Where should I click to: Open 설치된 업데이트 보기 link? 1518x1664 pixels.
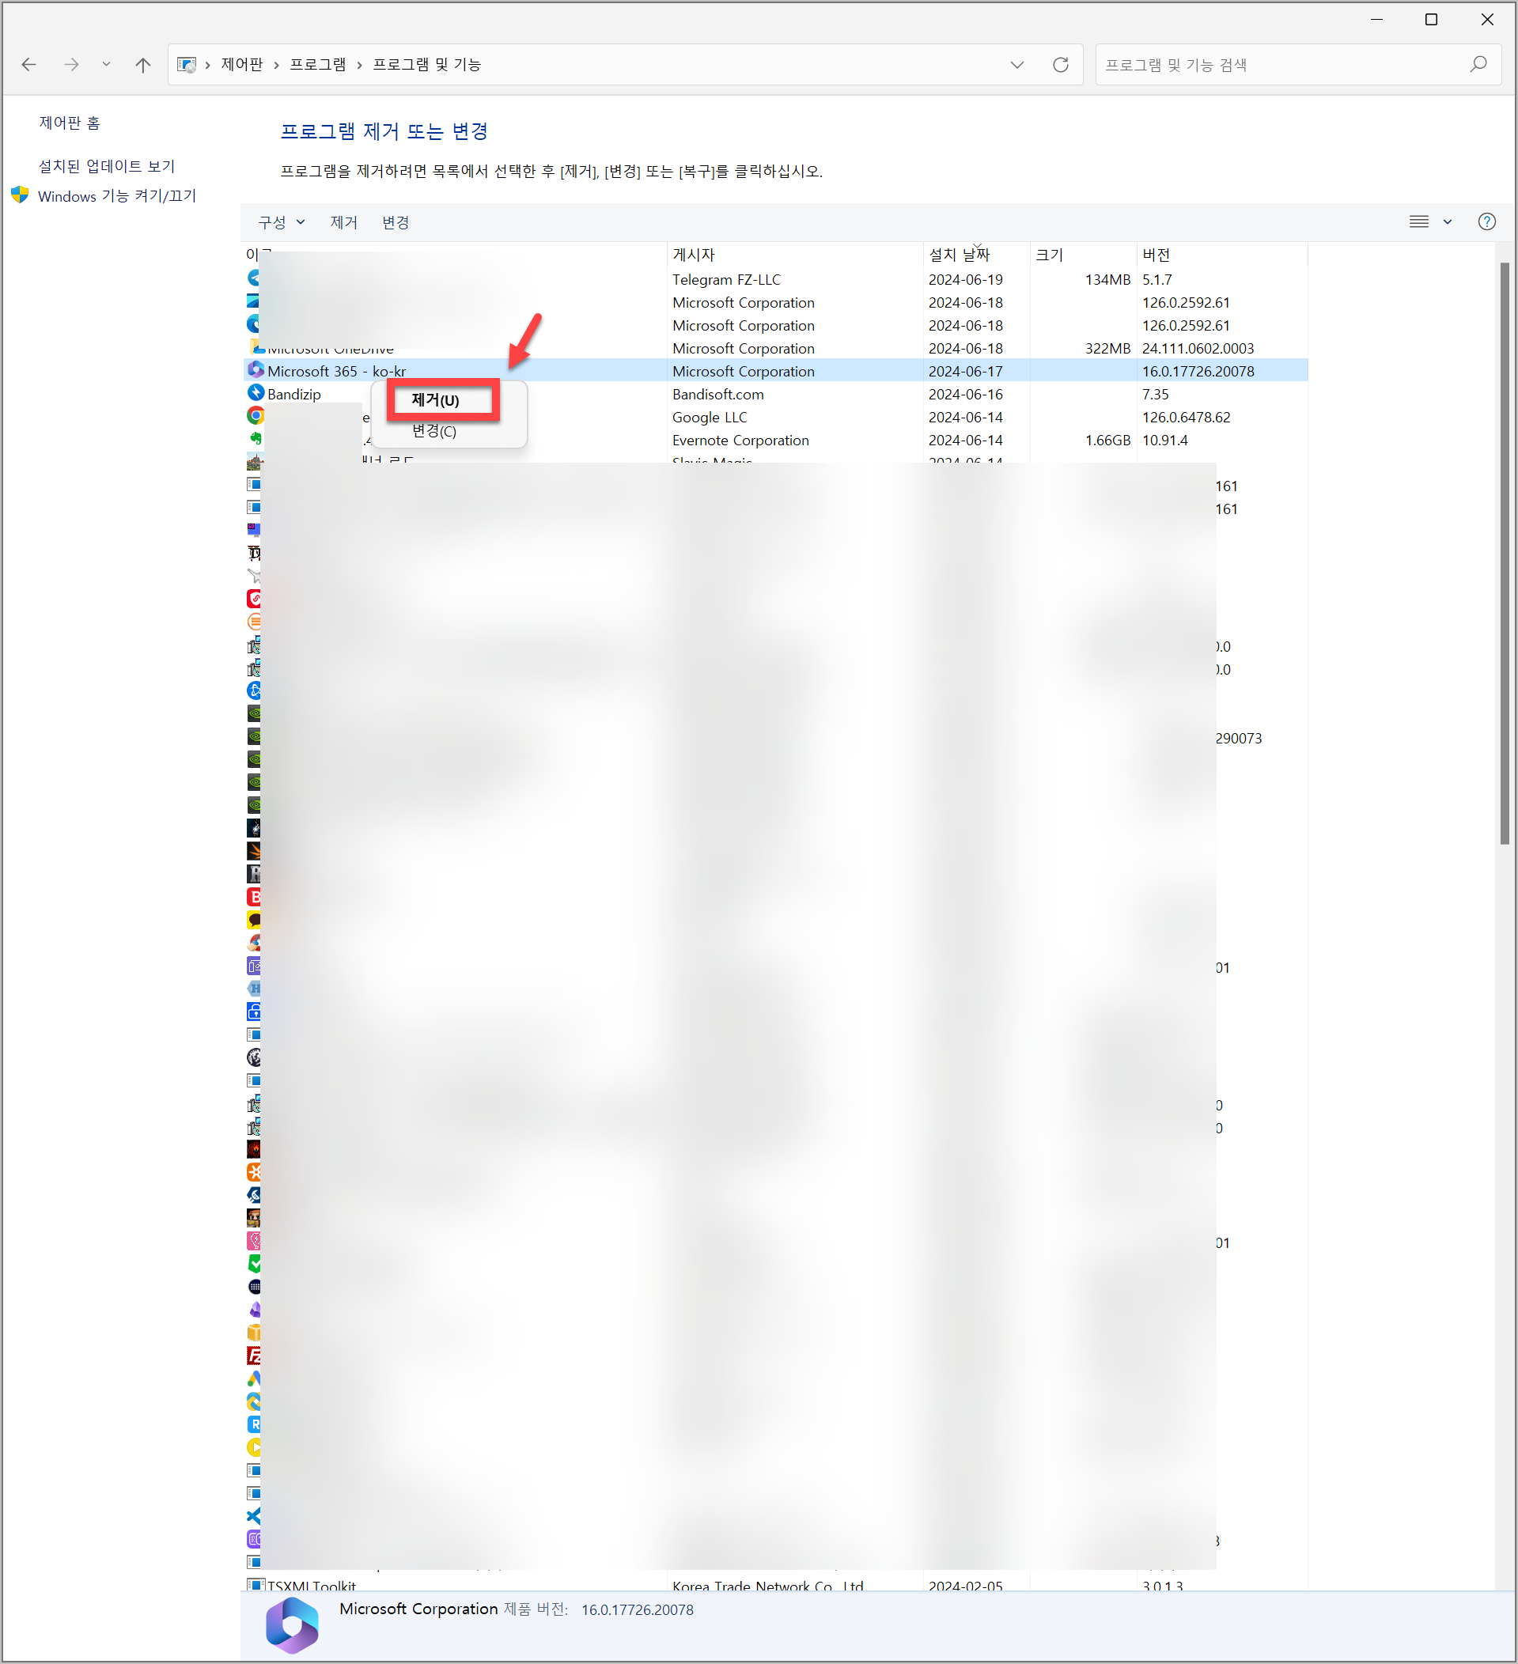click(107, 166)
